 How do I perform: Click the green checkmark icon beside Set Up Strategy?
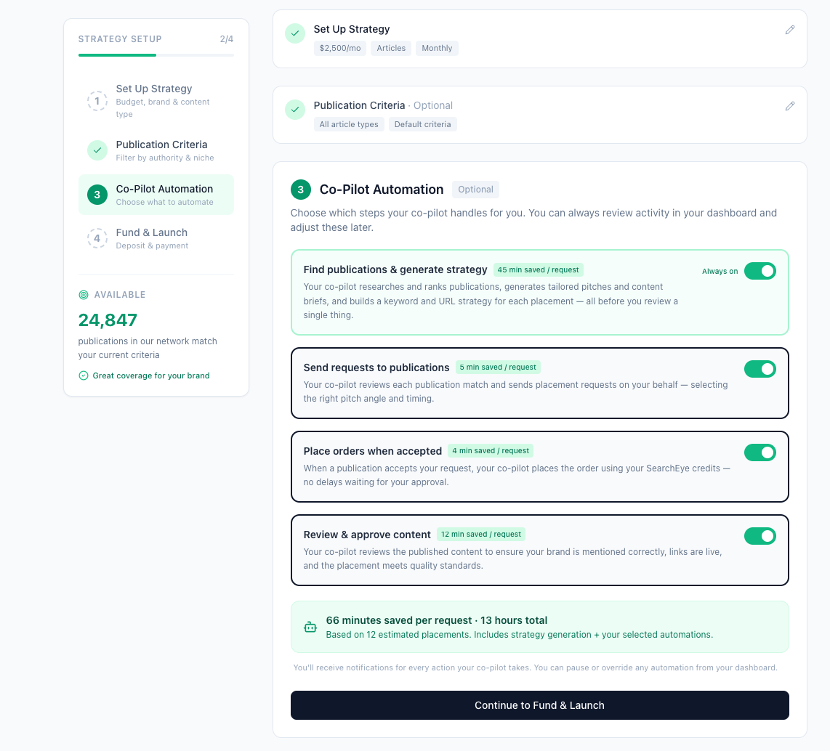coord(294,33)
